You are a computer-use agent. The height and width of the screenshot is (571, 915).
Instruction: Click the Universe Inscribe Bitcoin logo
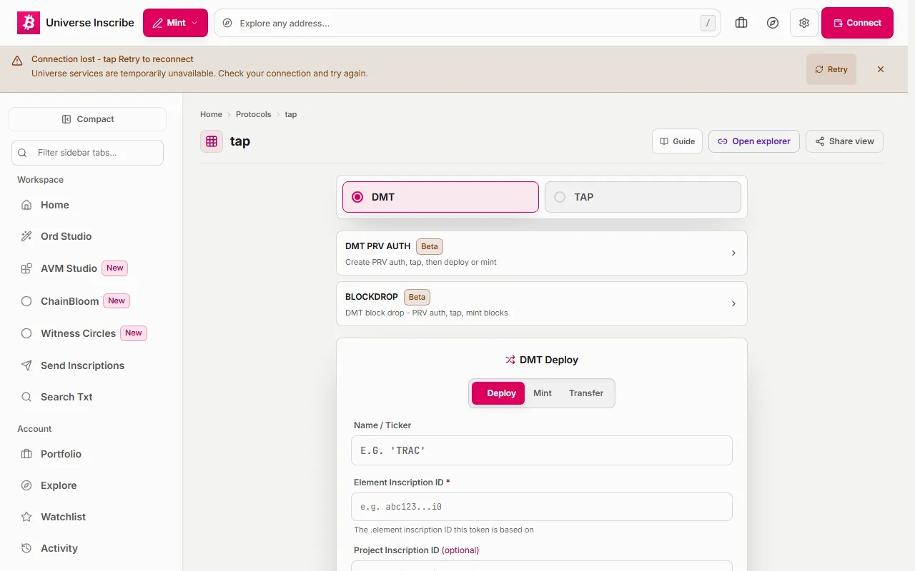click(29, 23)
